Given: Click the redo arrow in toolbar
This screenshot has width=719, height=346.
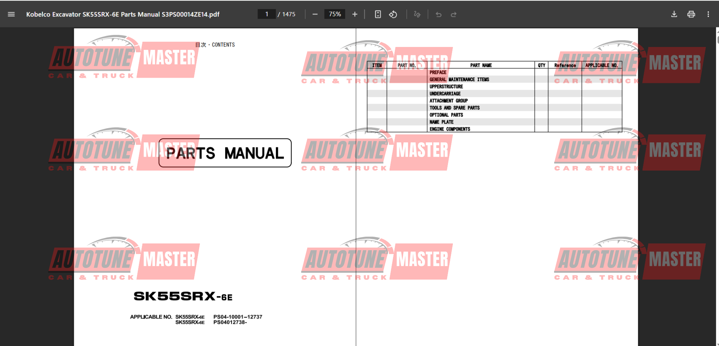Looking at the screenshot, I should [454, 14].
